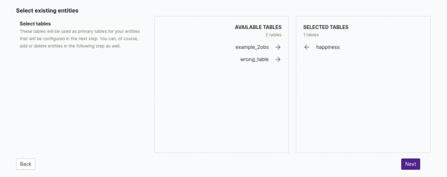Click the right arrow beside wrong_table

[278, 59]
